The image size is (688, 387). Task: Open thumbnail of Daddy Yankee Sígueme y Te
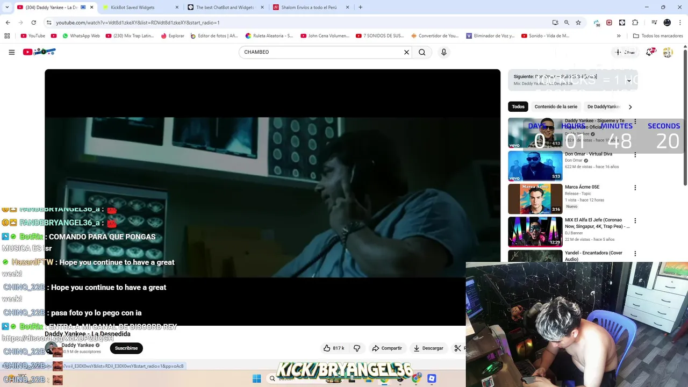pyautogui.click(x=535, y=133)
